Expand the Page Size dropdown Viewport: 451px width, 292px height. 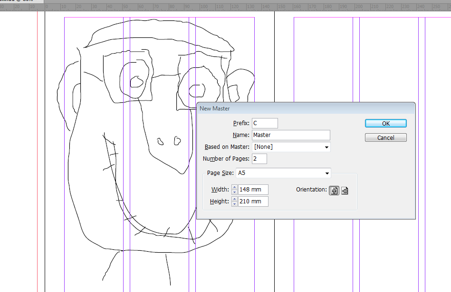pyautogui.click(x=283, y=173)
